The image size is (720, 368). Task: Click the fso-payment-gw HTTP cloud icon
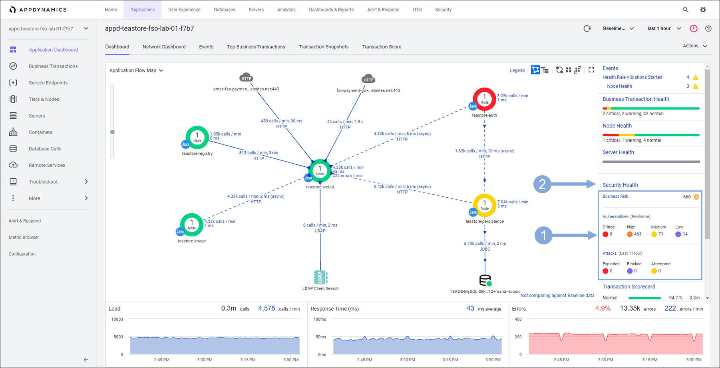(368, 79)
